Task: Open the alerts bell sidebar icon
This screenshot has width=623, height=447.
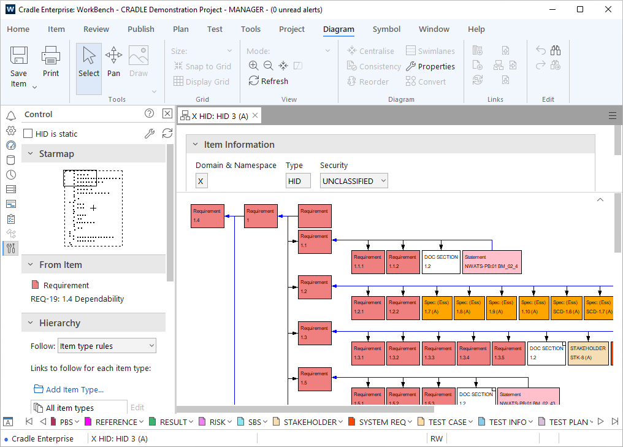Action: point(11,116)
